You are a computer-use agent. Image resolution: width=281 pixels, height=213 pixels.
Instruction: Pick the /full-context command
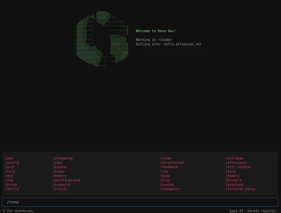(238, 167)
